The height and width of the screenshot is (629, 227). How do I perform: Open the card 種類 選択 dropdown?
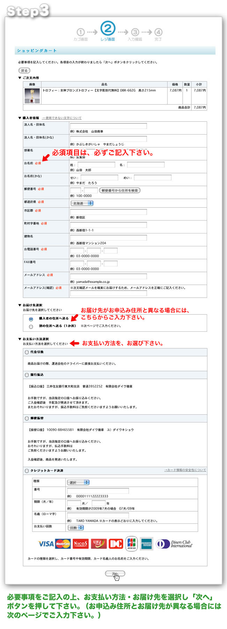(x=78, y=482)
